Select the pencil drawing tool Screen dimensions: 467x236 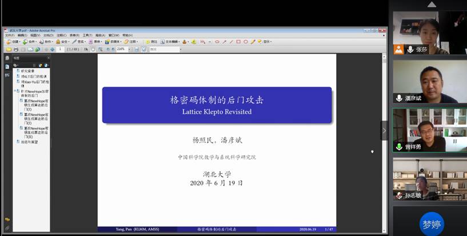tap(253, 42)
